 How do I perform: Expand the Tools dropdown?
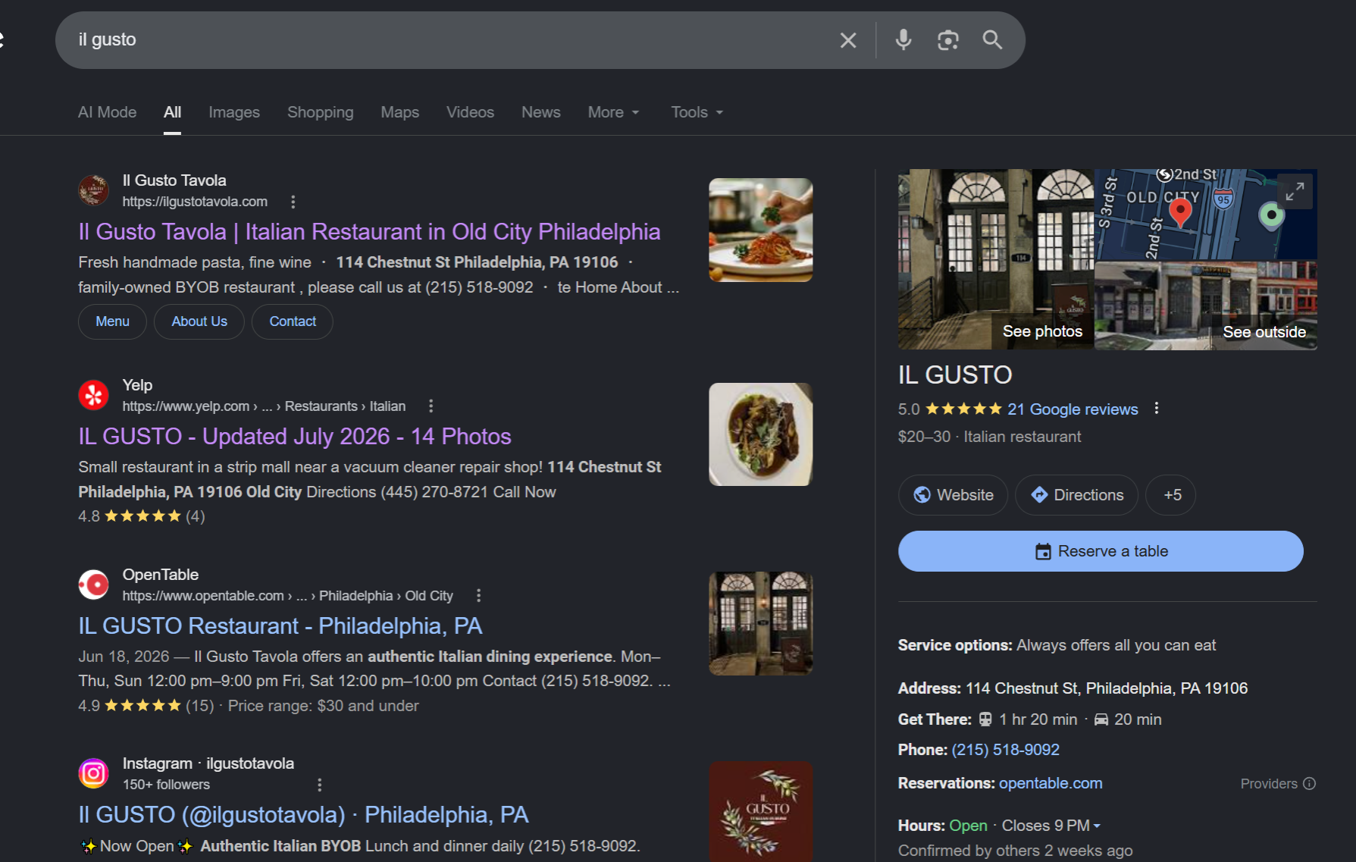(x=697, y=112)
